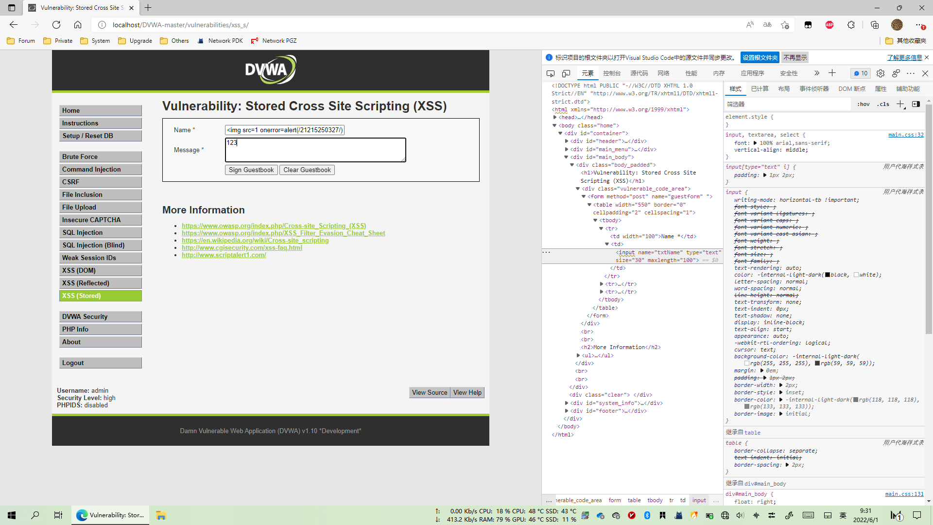Open the ABP Adblock Plus extension icon
Viewport: 933px width, 525px height.
coord(829,25)
